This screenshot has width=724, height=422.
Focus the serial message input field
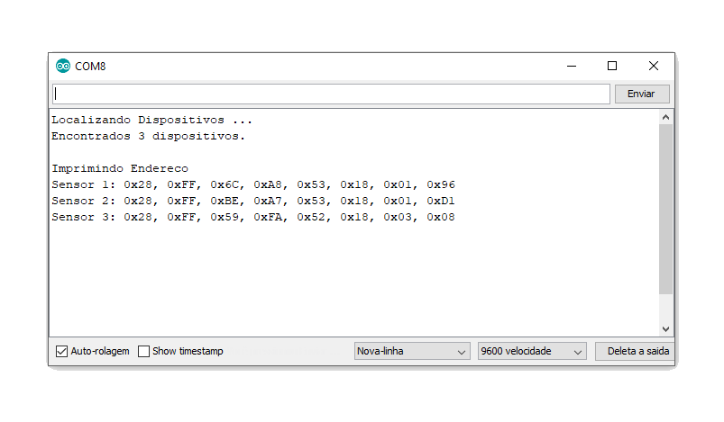331,94
